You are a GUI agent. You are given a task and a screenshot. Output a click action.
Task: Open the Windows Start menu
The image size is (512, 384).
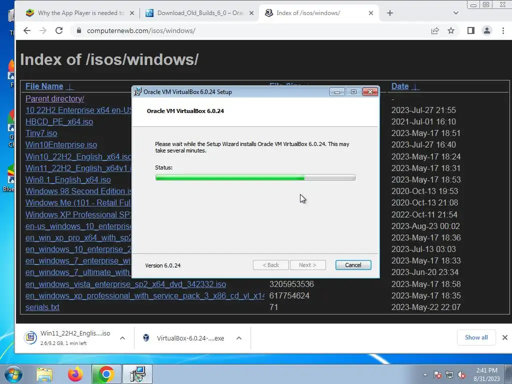(13, 374)
